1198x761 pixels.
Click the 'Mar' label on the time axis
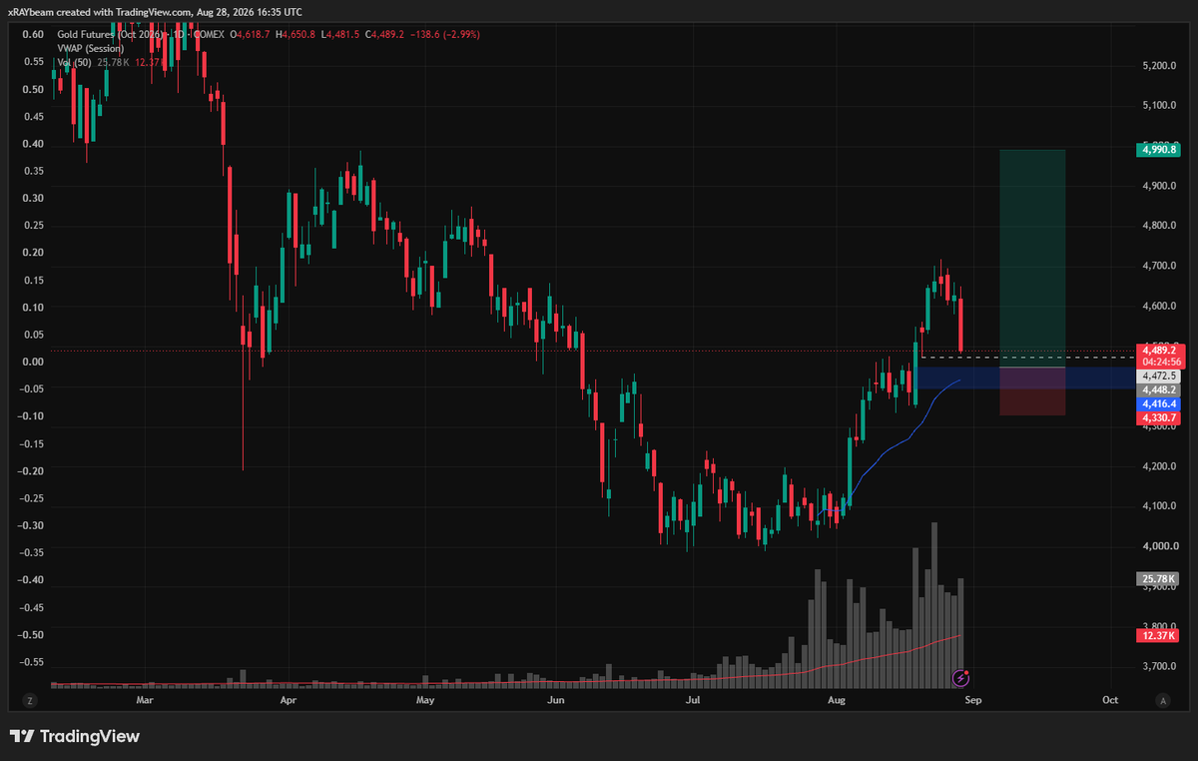(x=145, y=701)
